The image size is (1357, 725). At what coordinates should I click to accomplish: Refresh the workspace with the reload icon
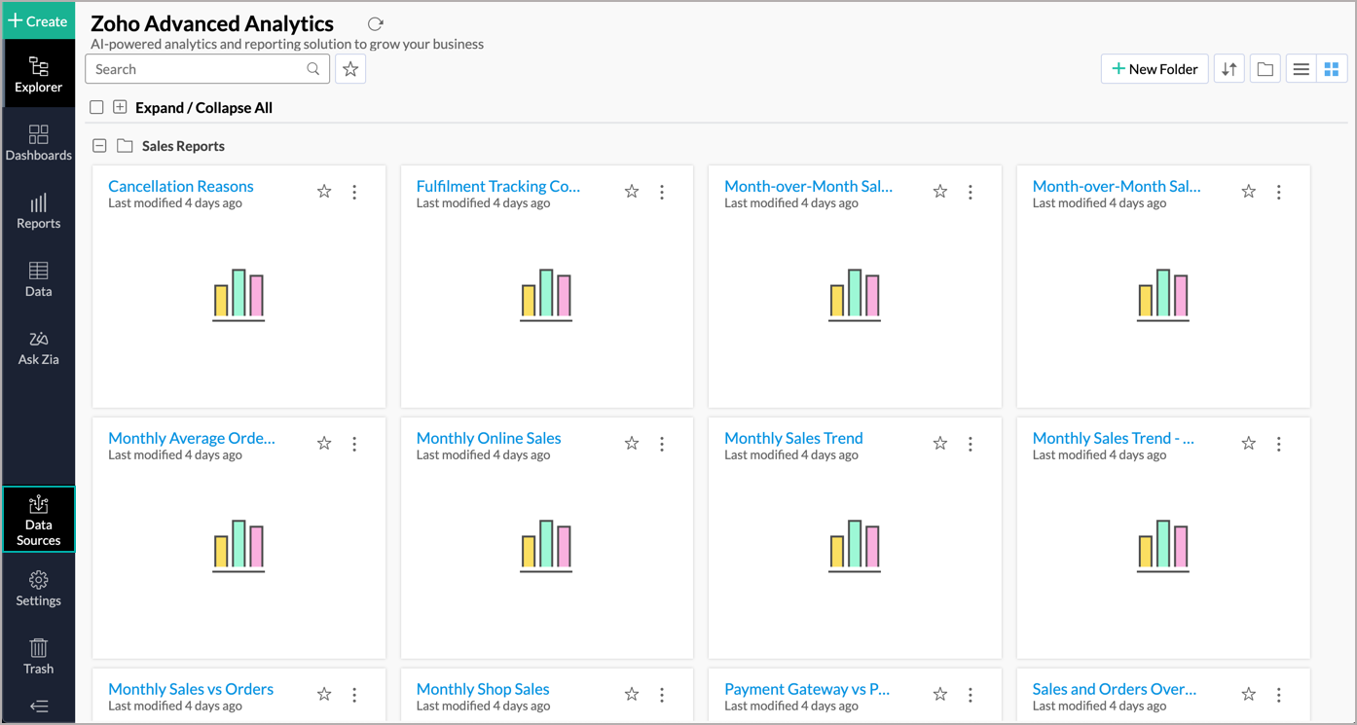[376, 23]
